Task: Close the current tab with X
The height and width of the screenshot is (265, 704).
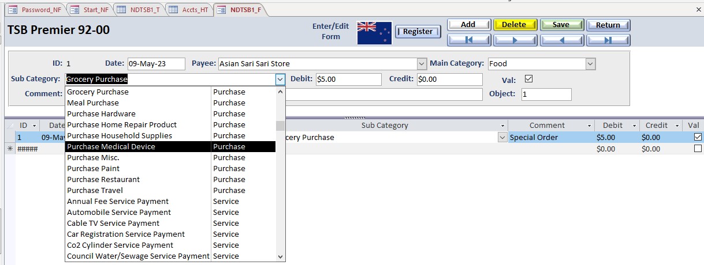Action: 698,9
